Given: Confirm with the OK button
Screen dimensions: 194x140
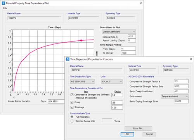Looking at the screenshot, I should 127,134.
